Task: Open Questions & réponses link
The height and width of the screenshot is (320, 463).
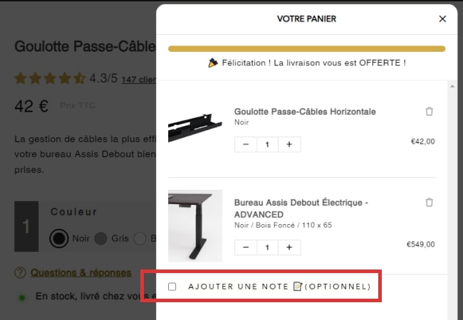Action: click(x=80, y=272)
